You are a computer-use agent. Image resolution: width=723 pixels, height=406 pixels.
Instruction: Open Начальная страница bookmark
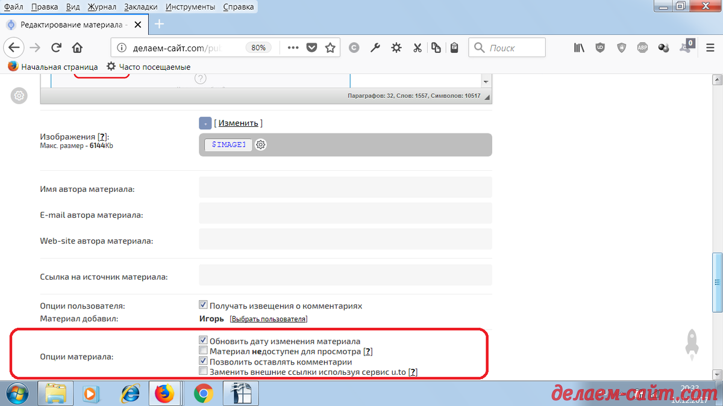point(53,67)
